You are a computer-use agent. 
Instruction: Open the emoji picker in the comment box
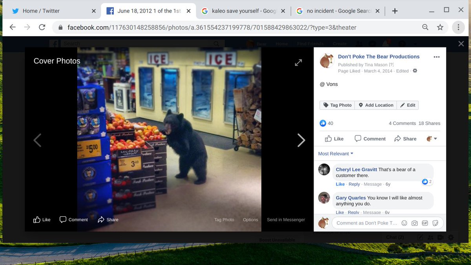pos(404,223)
